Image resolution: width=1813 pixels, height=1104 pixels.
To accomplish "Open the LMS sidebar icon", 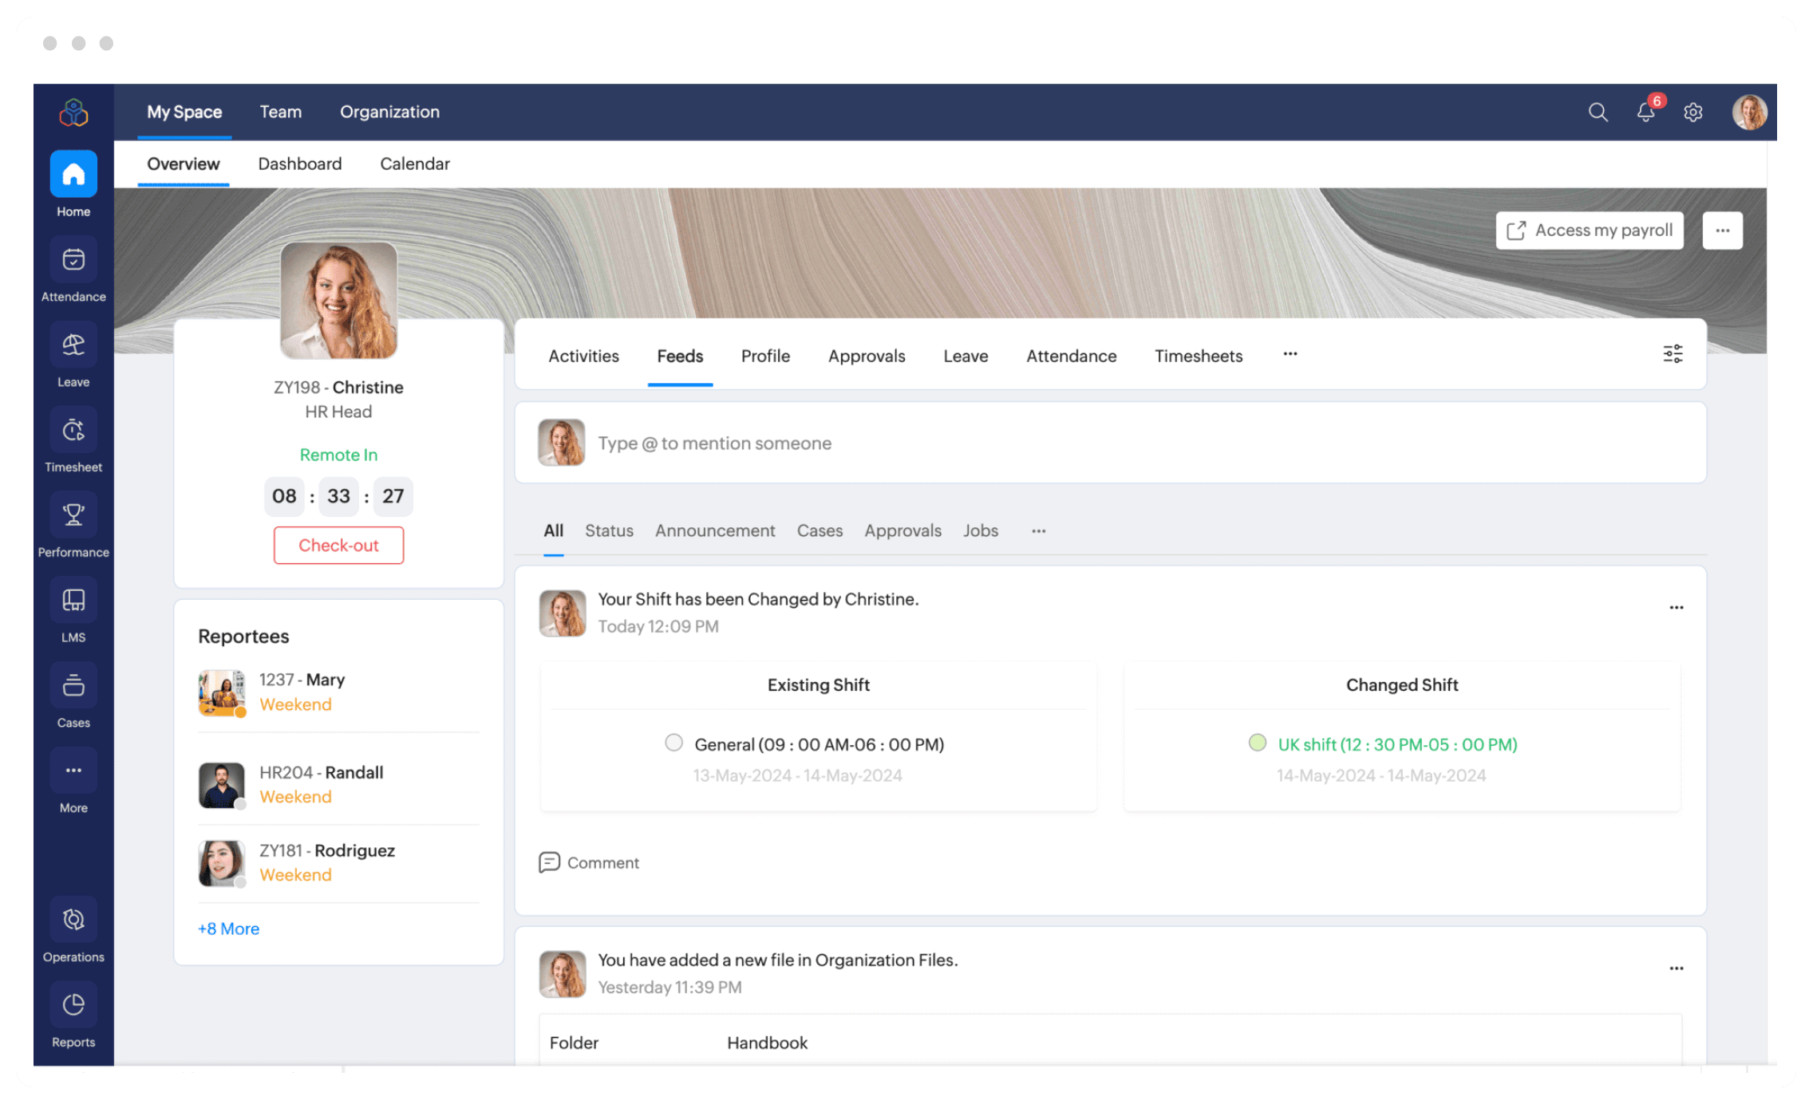I will pyautogui.click(x=73, y=601).
